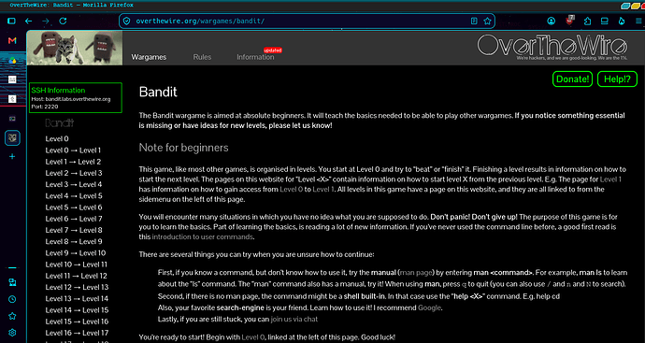Viewport: 645px width, 343px height.
Task: Bookmark this page with the star icon
Action: (x=487, y=21)
